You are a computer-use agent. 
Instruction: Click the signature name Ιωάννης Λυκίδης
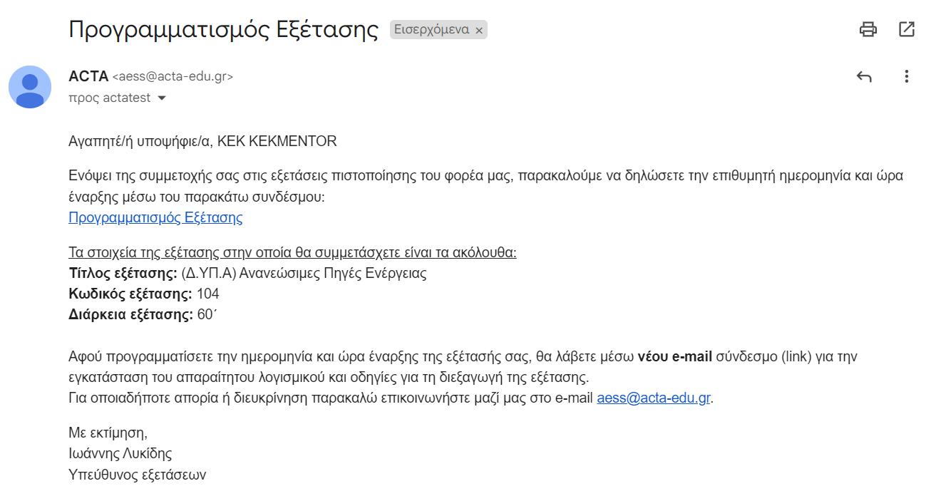(120, 453)
